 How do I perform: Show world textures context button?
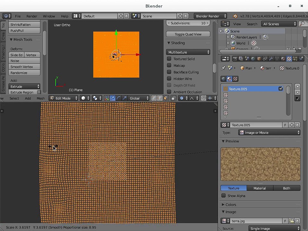point(223,79)
